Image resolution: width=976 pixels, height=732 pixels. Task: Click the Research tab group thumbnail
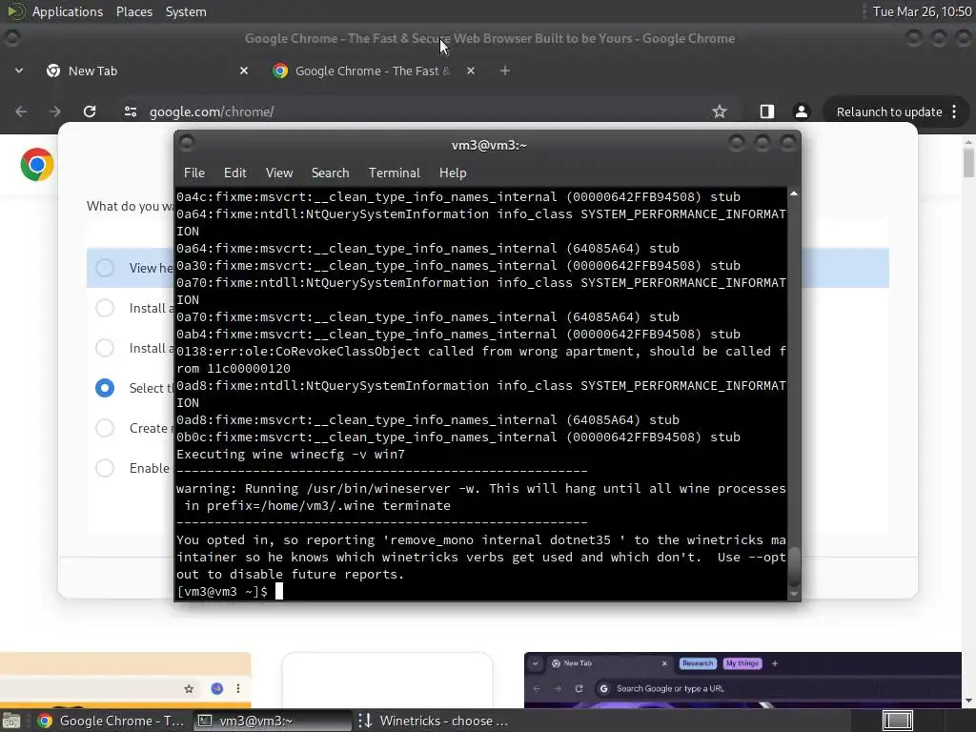(x=698, y=663)
